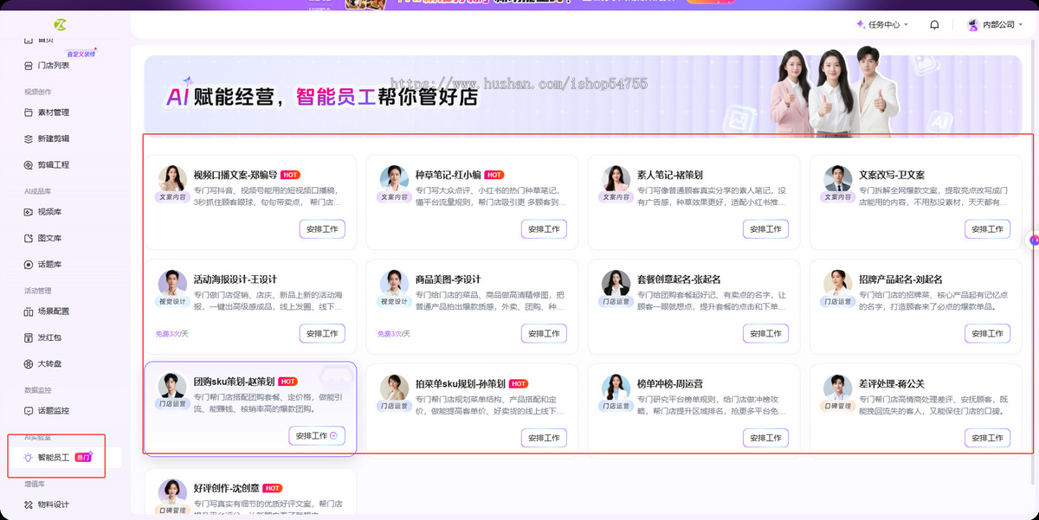Click 安排工作 for 团购sku策划-赵策划
Viewport: 1039px width, 520px height.
[317, 436]
